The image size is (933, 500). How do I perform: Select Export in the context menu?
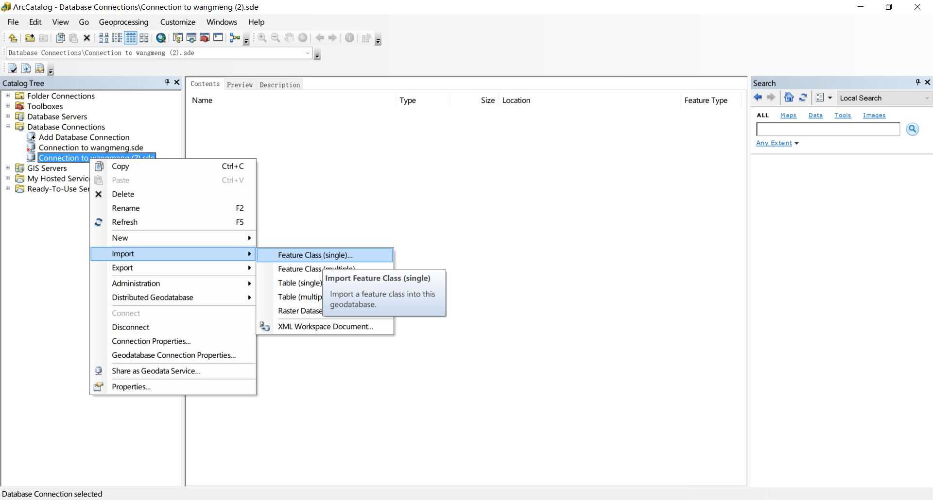click(x=173, y=267)
